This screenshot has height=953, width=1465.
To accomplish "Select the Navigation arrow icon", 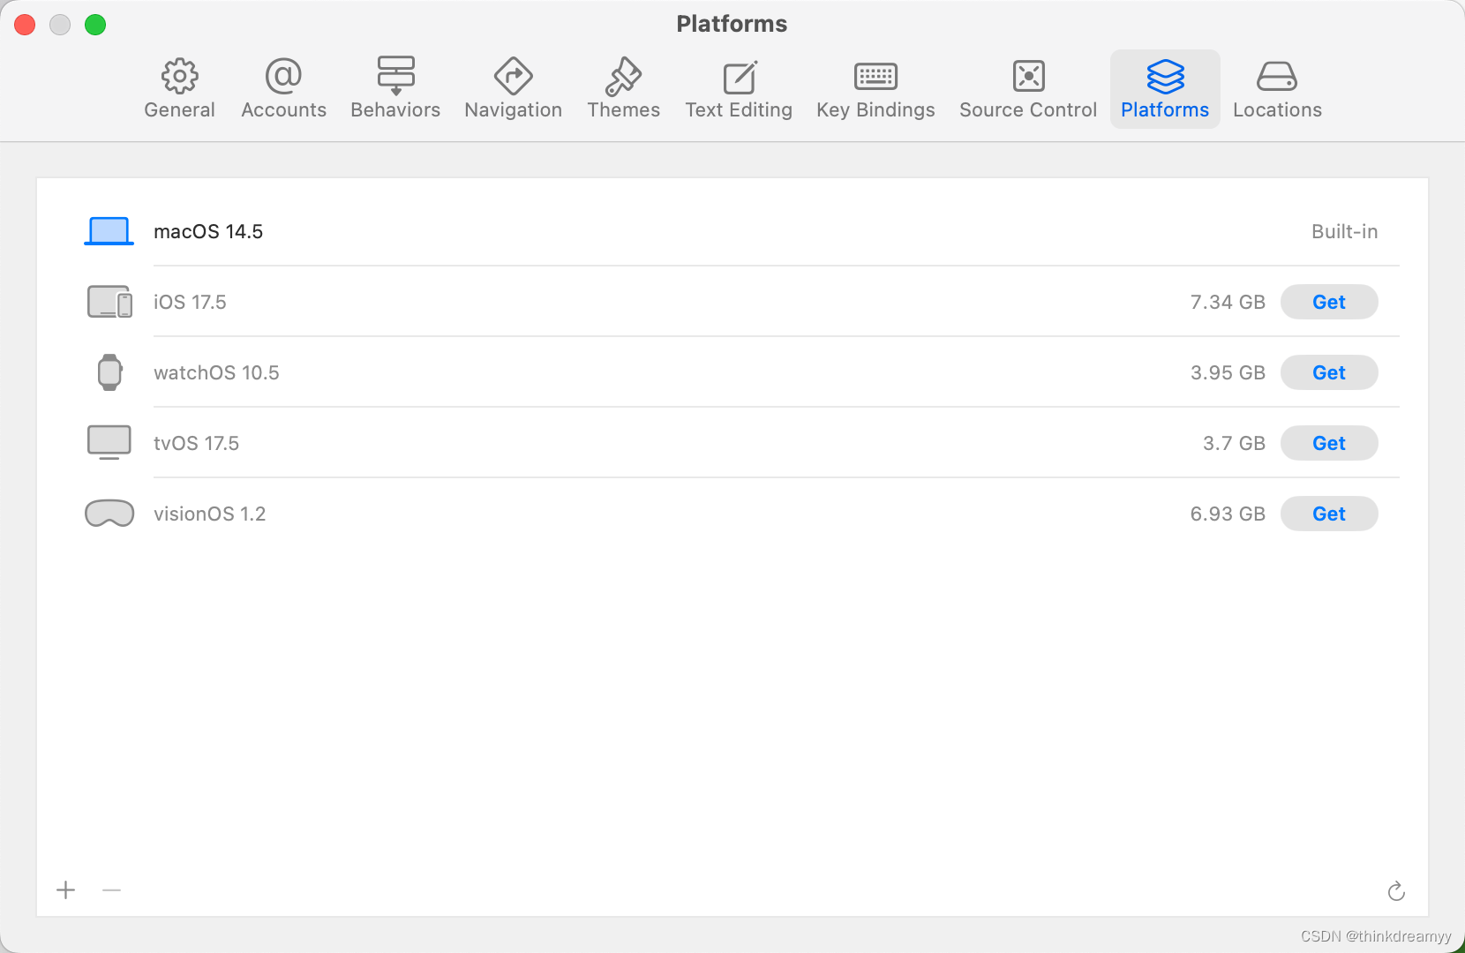I will [513, 77].
